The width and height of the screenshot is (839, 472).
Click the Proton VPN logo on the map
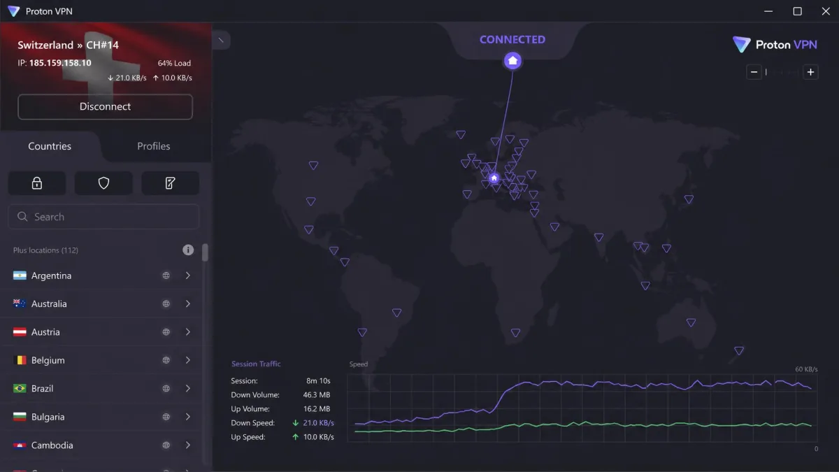coord(775,45)
